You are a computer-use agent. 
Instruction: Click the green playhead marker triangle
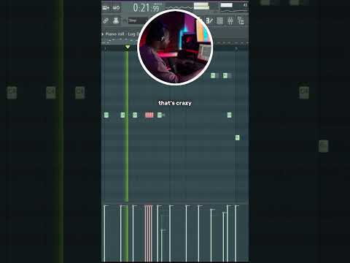pyautogui.click(x=128, y=47)
